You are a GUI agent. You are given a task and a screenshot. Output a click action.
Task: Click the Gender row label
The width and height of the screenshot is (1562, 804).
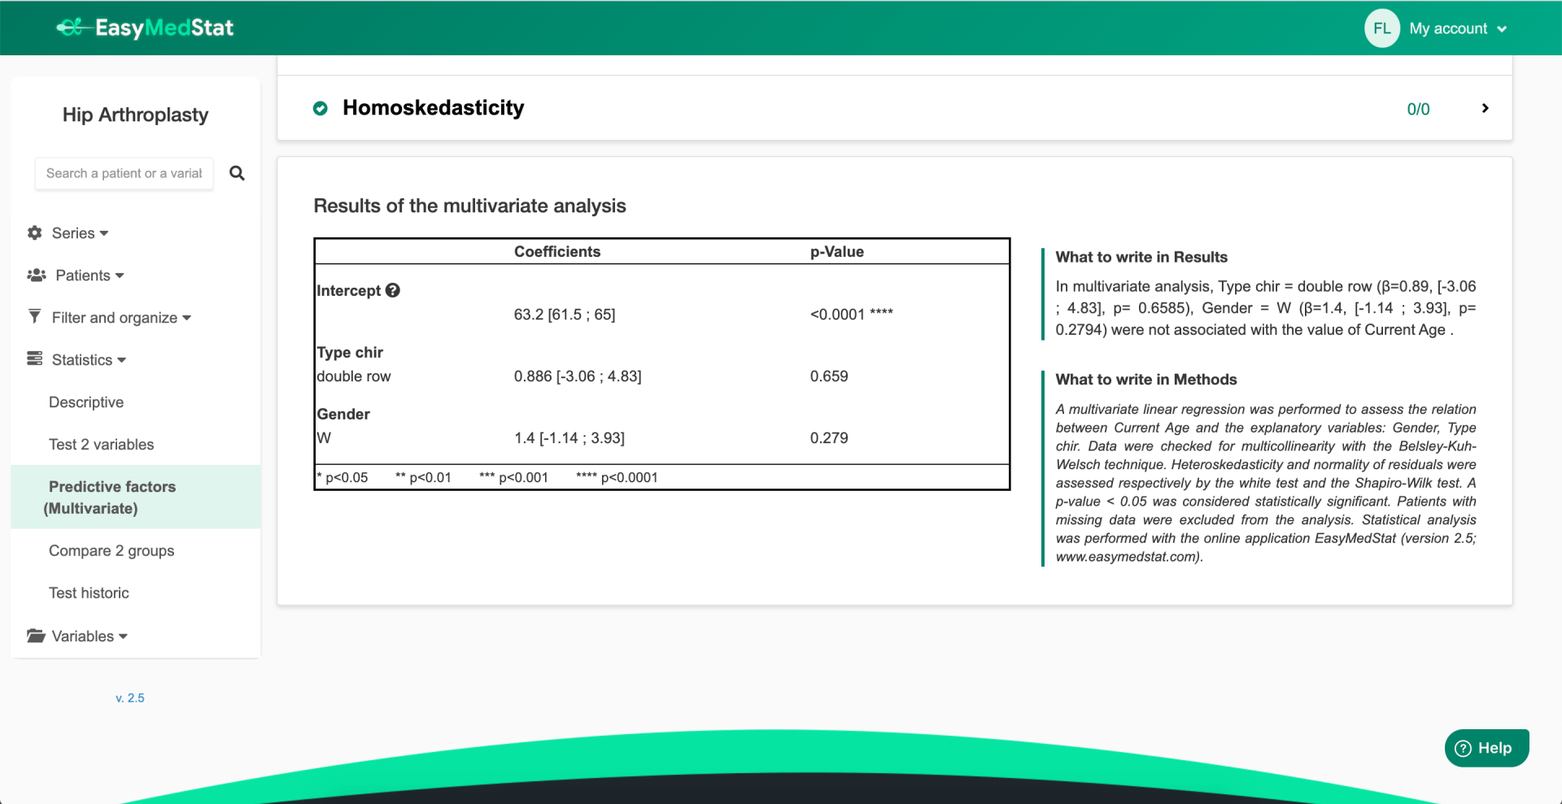[343, 414]
